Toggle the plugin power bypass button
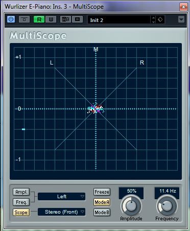190x231 pixels. coord(11,19)
